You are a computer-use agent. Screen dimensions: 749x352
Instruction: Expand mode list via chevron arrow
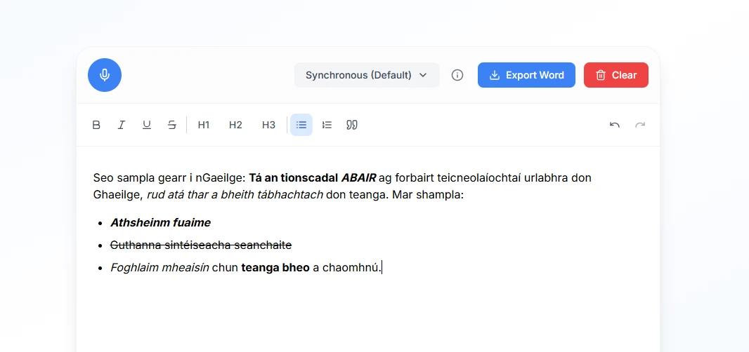tap(423, 75)
